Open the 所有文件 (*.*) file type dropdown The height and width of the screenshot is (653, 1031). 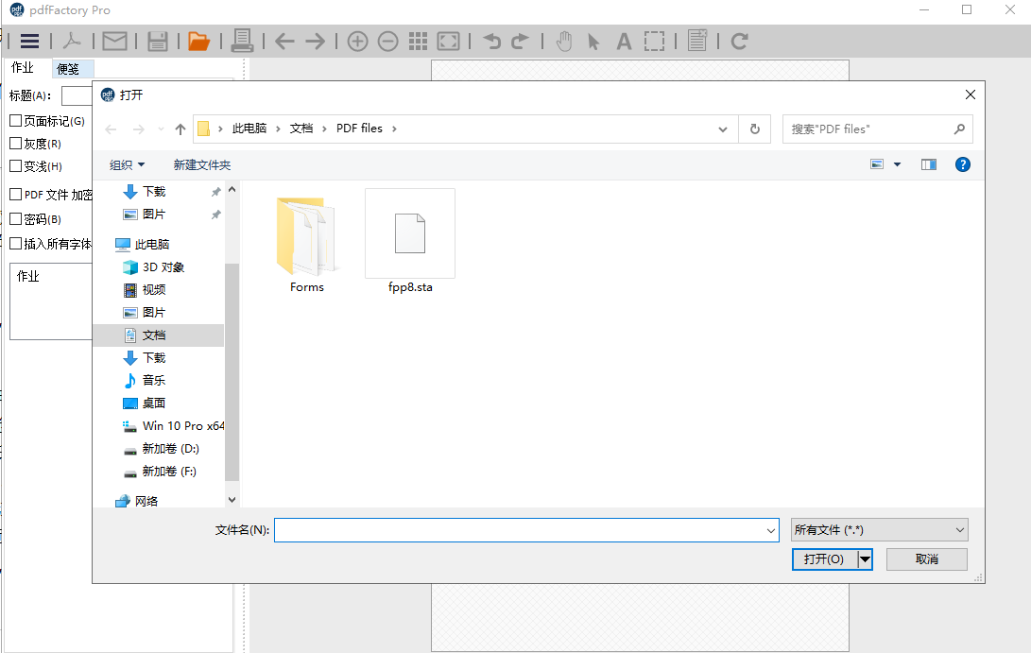tap(879, 529)
